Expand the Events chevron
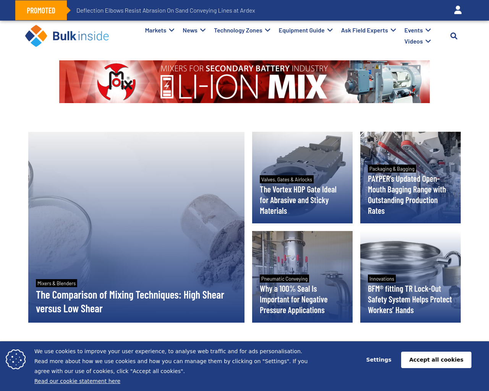This screenshot has height=391, width=489. (x=428, y=30)
